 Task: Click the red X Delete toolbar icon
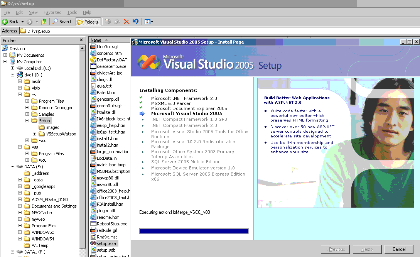pyautogui.click(x=127, y=22)
